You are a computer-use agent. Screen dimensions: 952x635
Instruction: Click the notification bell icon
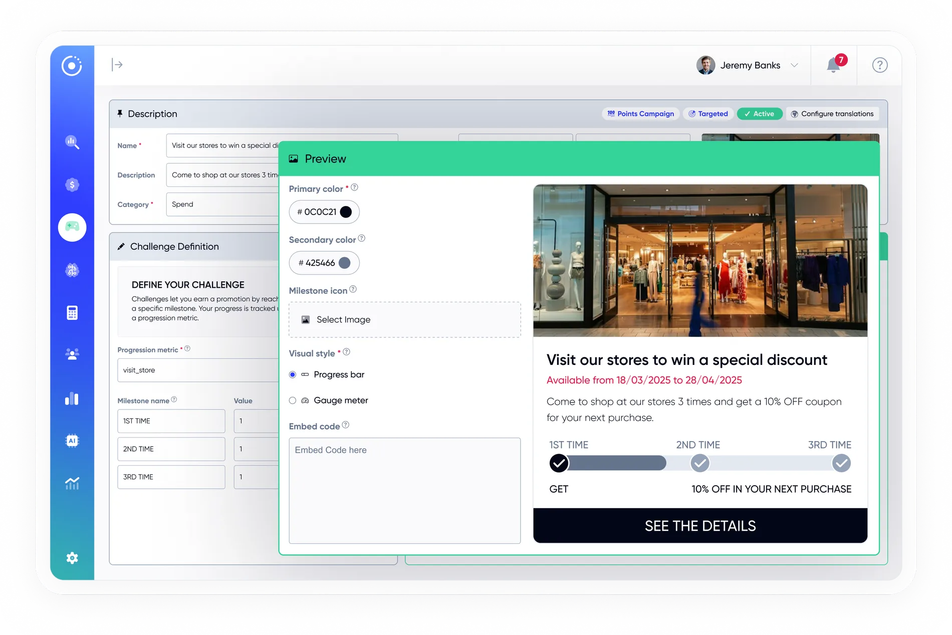833,65
